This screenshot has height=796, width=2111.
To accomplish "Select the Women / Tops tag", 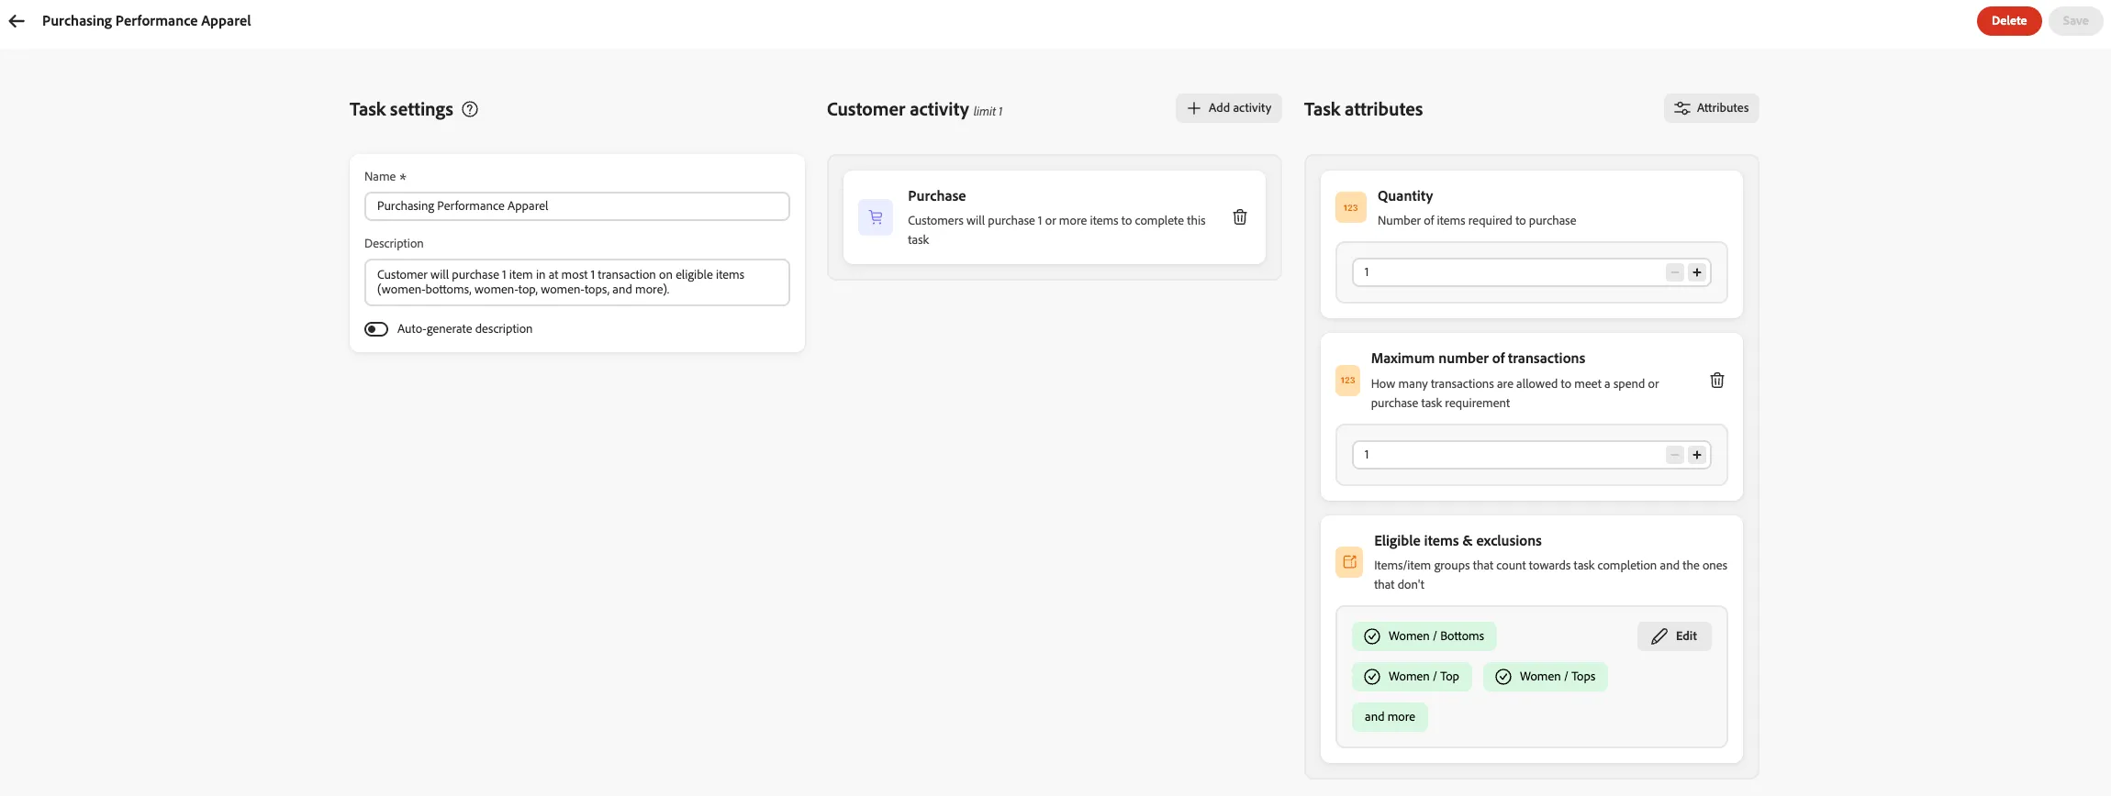I will [1546, 677].
